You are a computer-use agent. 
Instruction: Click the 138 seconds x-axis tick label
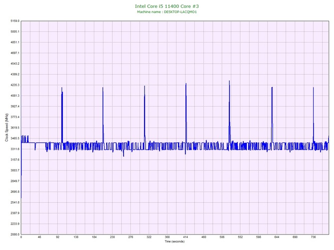tap(76, 237)
